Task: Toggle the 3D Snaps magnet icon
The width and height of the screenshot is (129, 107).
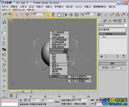Action: 112,15
